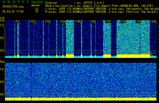The width and height of the screenshot is (159, 103).
Task: Click the '2ch 0.3.0' version label
Action: pyautogui.click(x=37, y=2)
